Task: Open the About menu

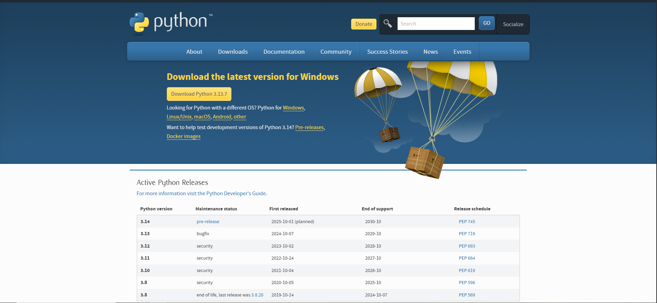Action: (x=194, y=52)
